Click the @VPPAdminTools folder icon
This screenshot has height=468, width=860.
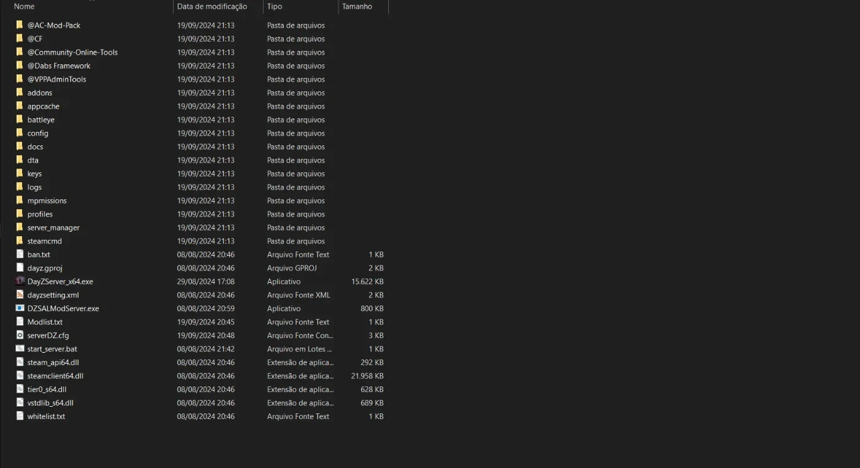tap(20, 79)
